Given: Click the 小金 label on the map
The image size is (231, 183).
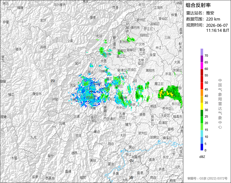Looking at the screenshot, I should click(x=70, y=40).
